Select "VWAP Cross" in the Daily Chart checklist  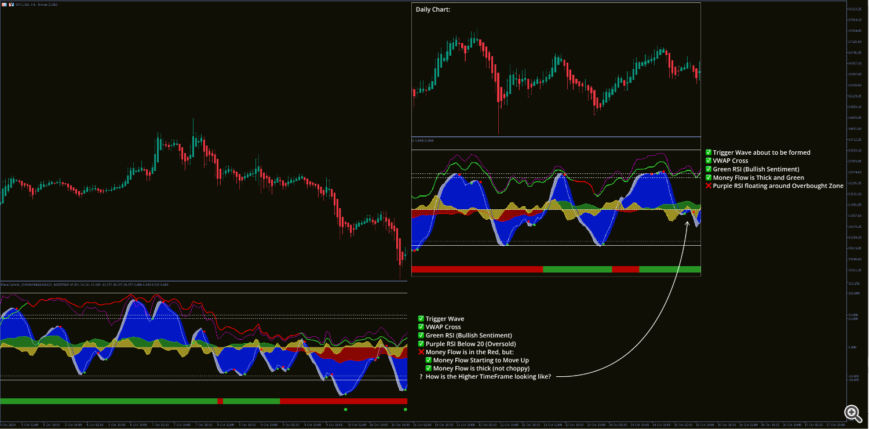pos(731,161)
